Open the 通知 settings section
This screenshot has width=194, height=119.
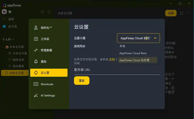pyautogui.click(x=49, y=61)
